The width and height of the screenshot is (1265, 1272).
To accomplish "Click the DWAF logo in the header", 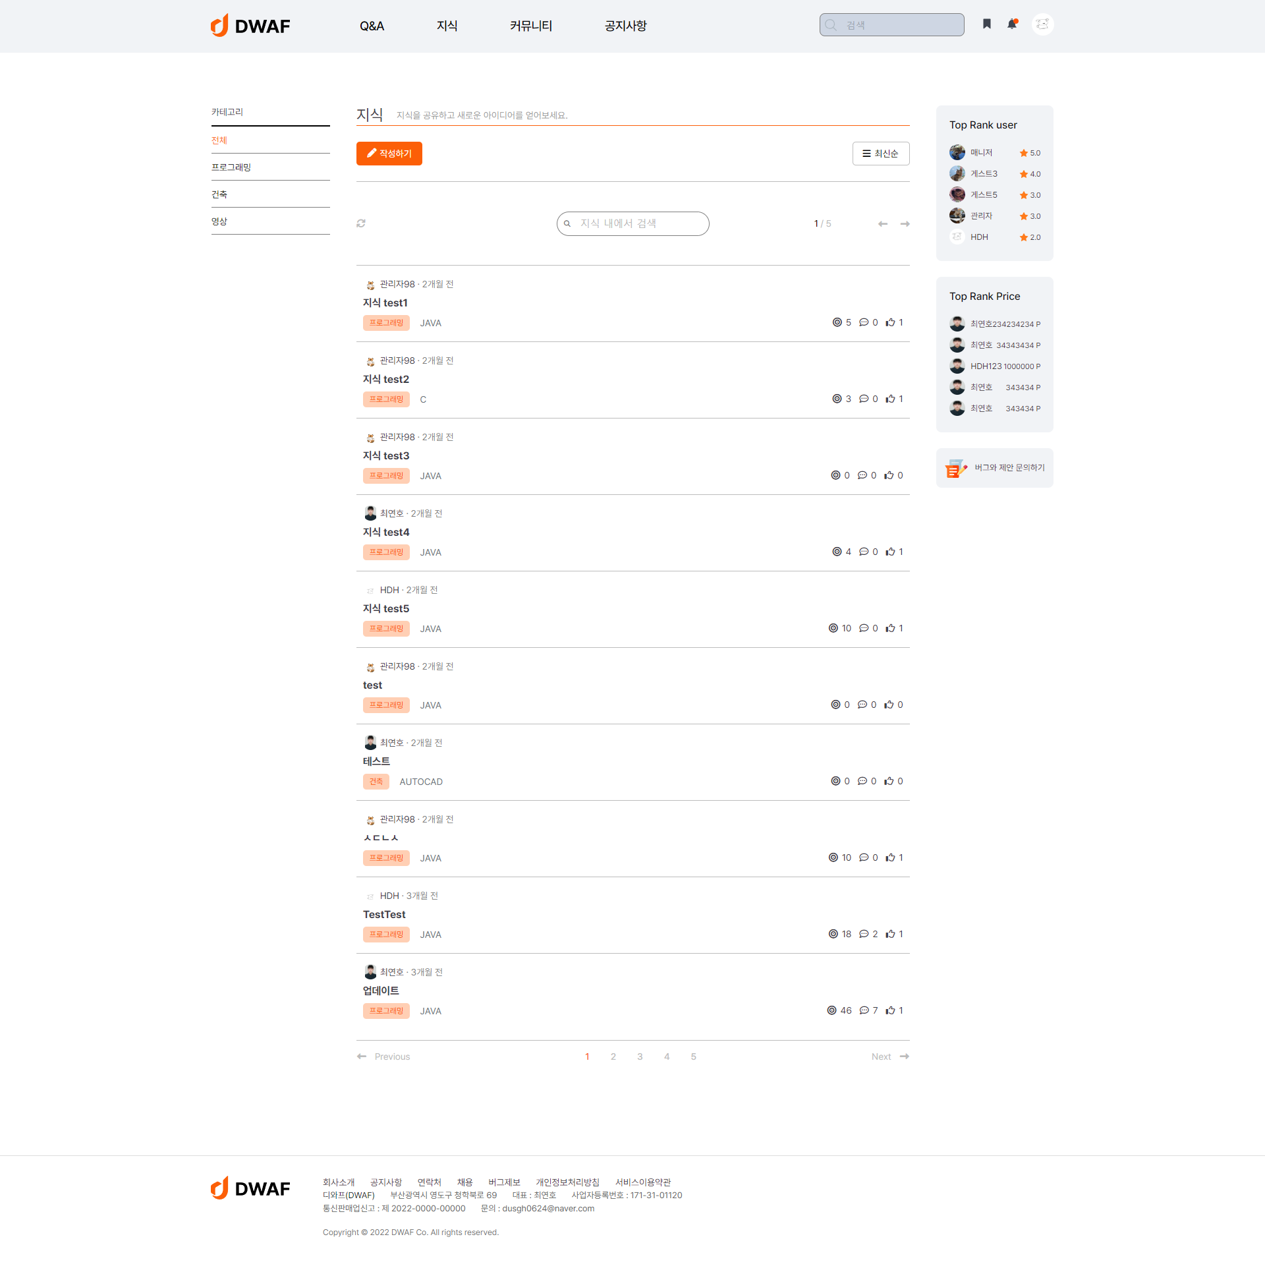I will 250,25.
